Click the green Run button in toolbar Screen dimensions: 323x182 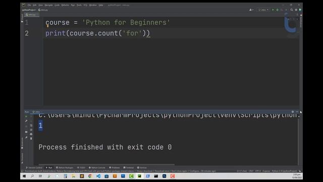(x=273, y=10)
